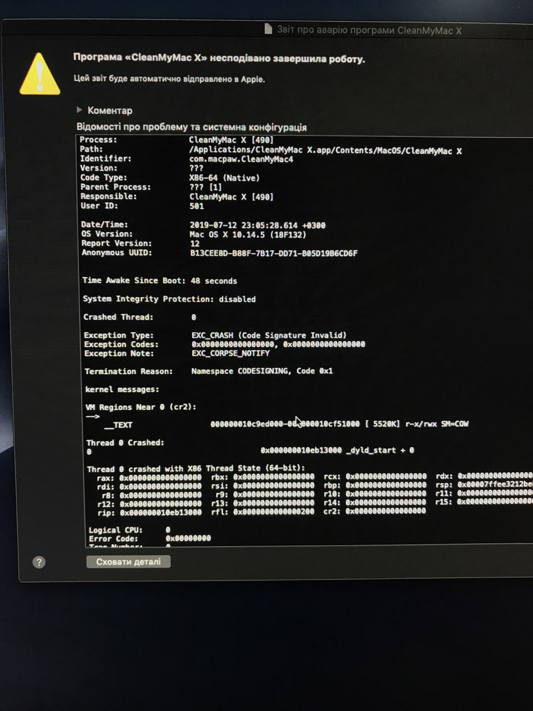The height and width of the screenshot is (711, 533).
Task: Click the 'Logical CPU:' line
Action: (x=129, y=530)
